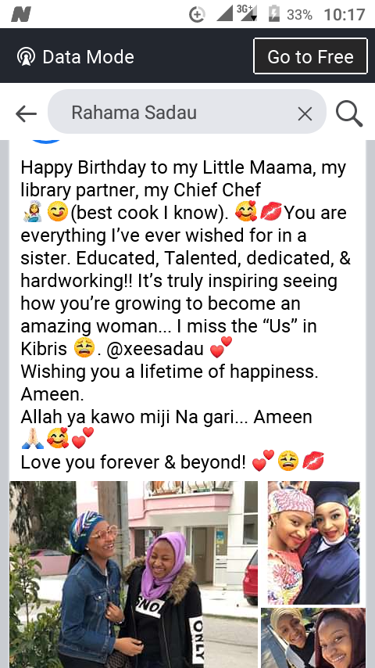Tap the Data Mode label text
The height and width of the screenshot is (668, 375).
88,56
